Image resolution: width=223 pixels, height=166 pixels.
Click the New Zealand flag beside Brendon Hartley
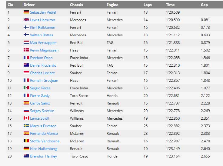point(26,156)
